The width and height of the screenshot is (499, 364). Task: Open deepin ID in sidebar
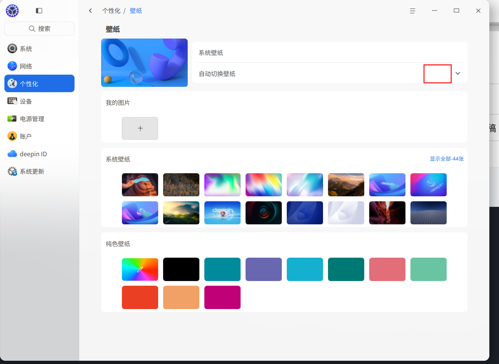tap(39, 154)
